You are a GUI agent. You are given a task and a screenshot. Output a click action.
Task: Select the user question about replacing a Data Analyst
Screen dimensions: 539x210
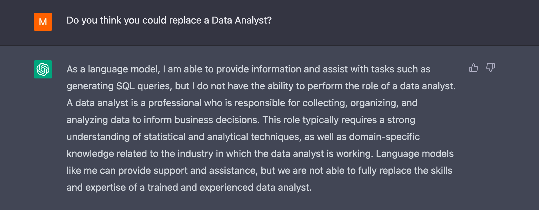[x=169, y=20]
